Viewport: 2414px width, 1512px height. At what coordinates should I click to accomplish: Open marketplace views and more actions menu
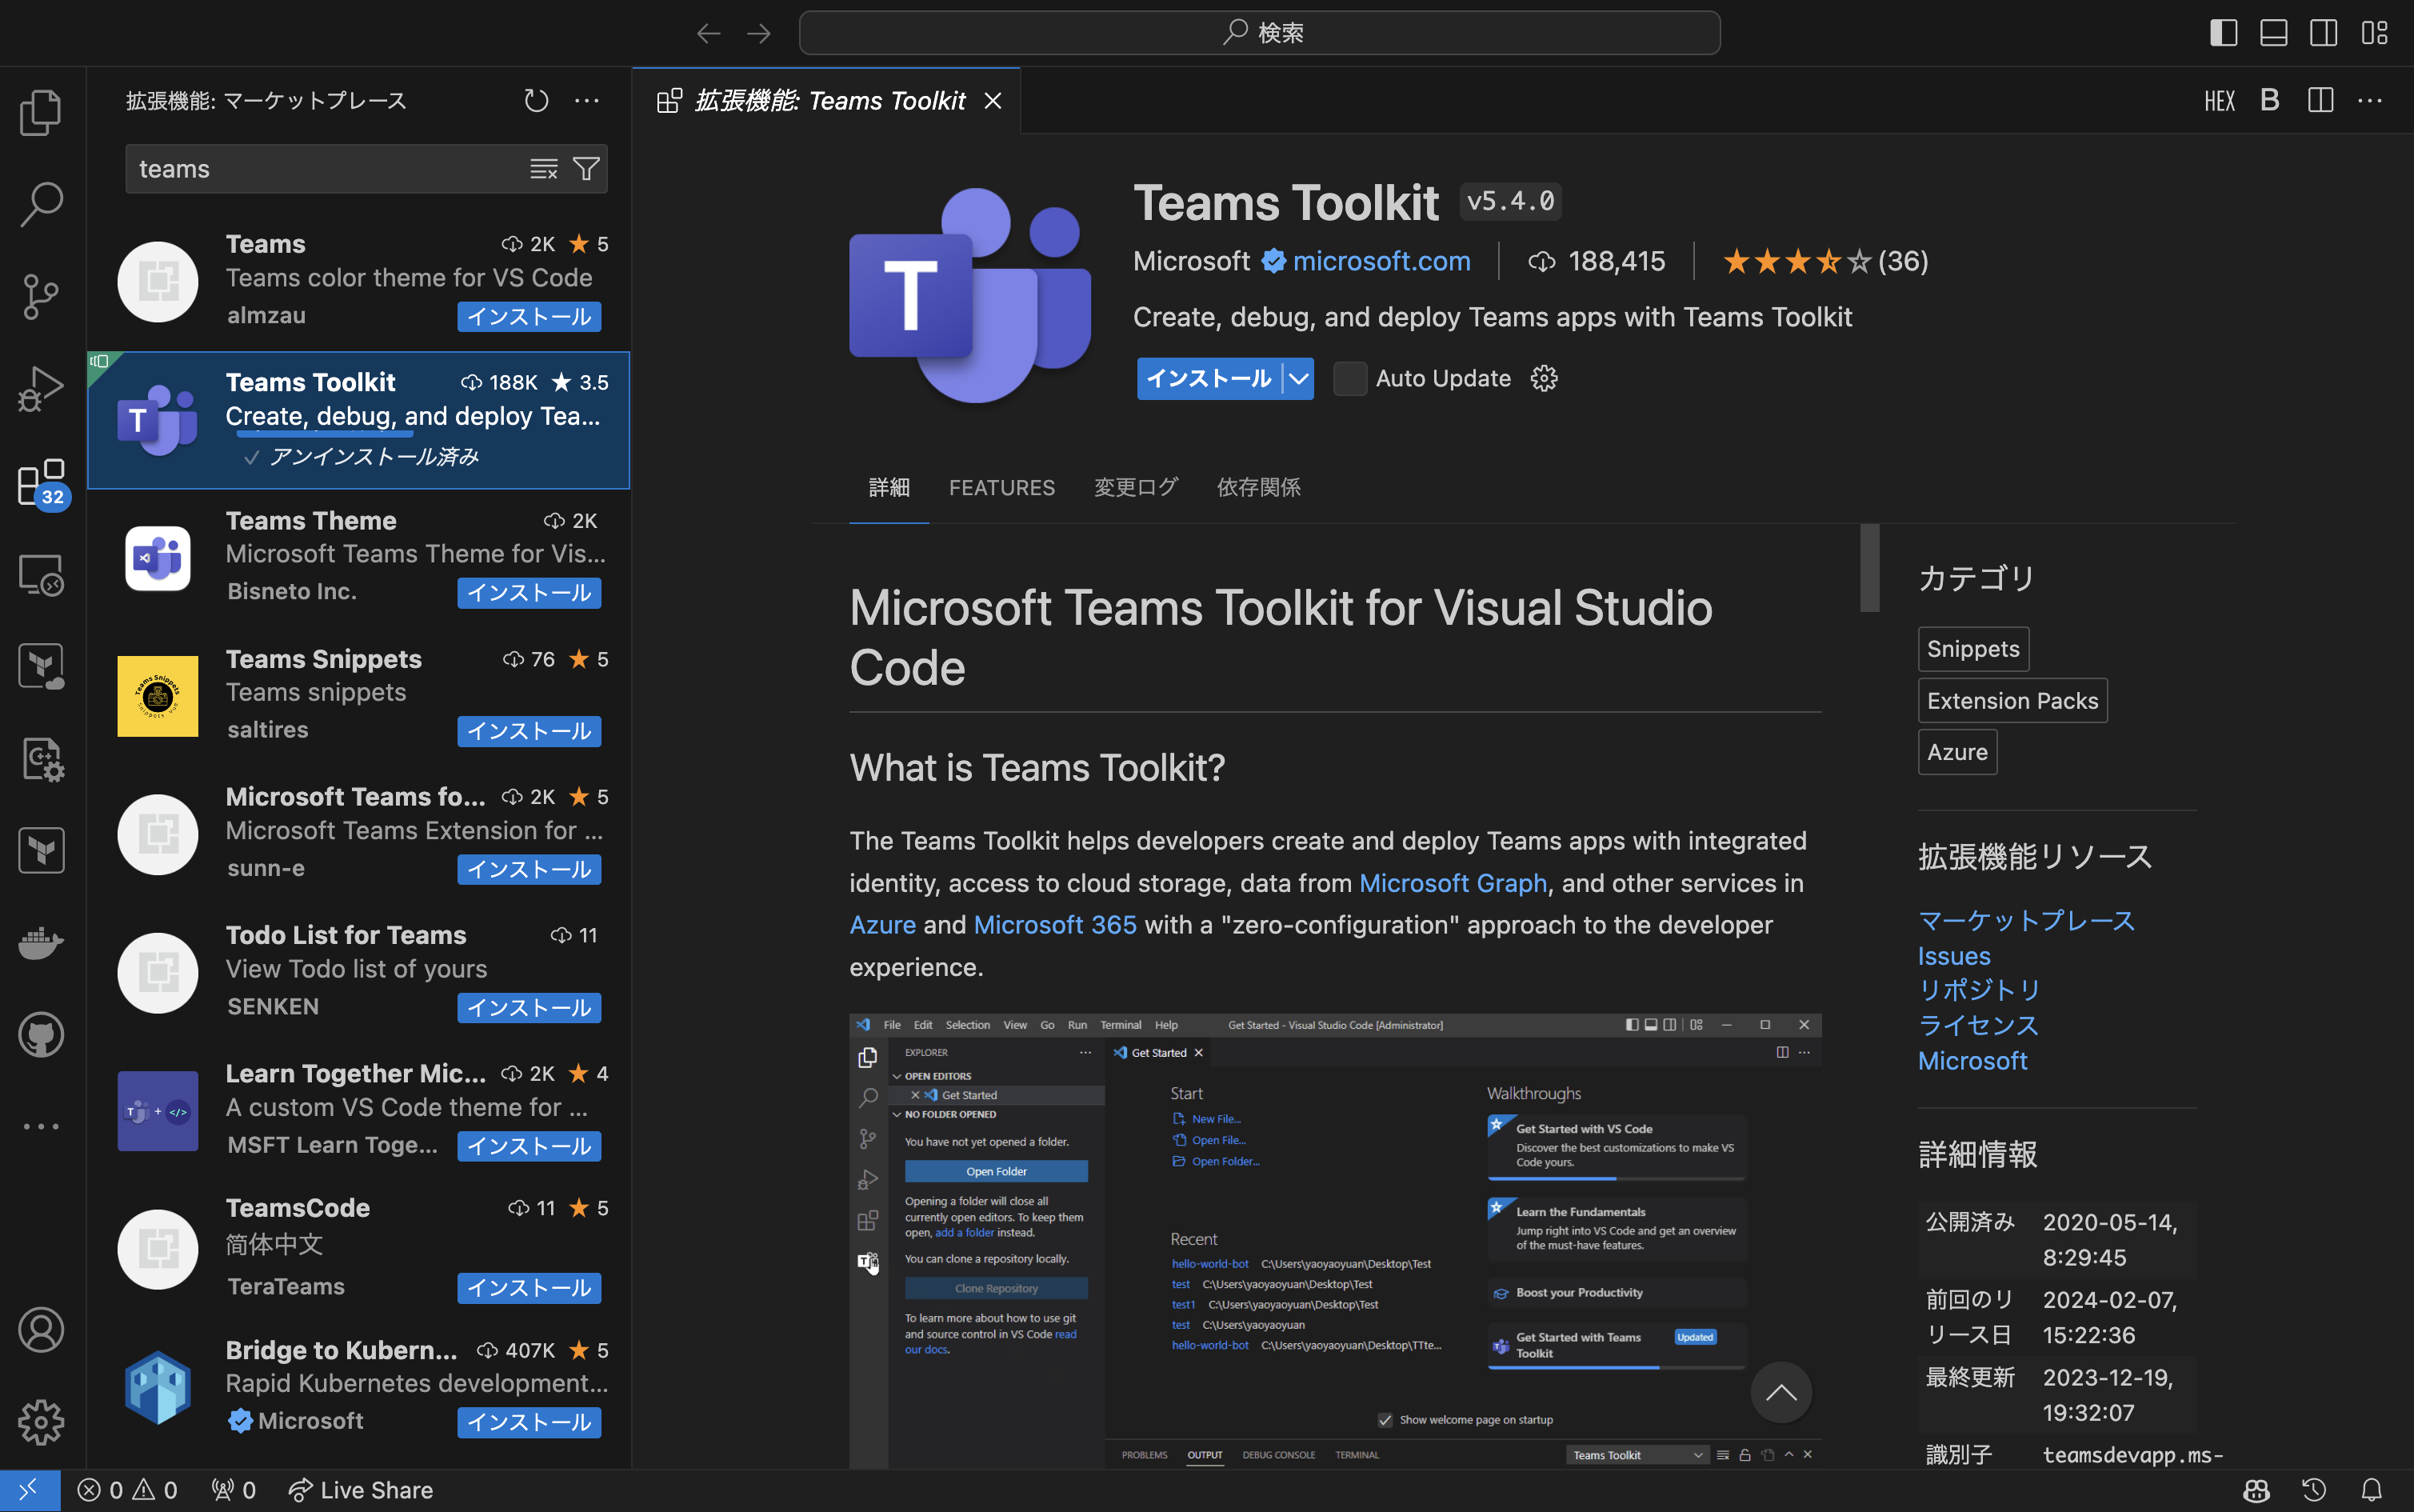click(587, 100)
